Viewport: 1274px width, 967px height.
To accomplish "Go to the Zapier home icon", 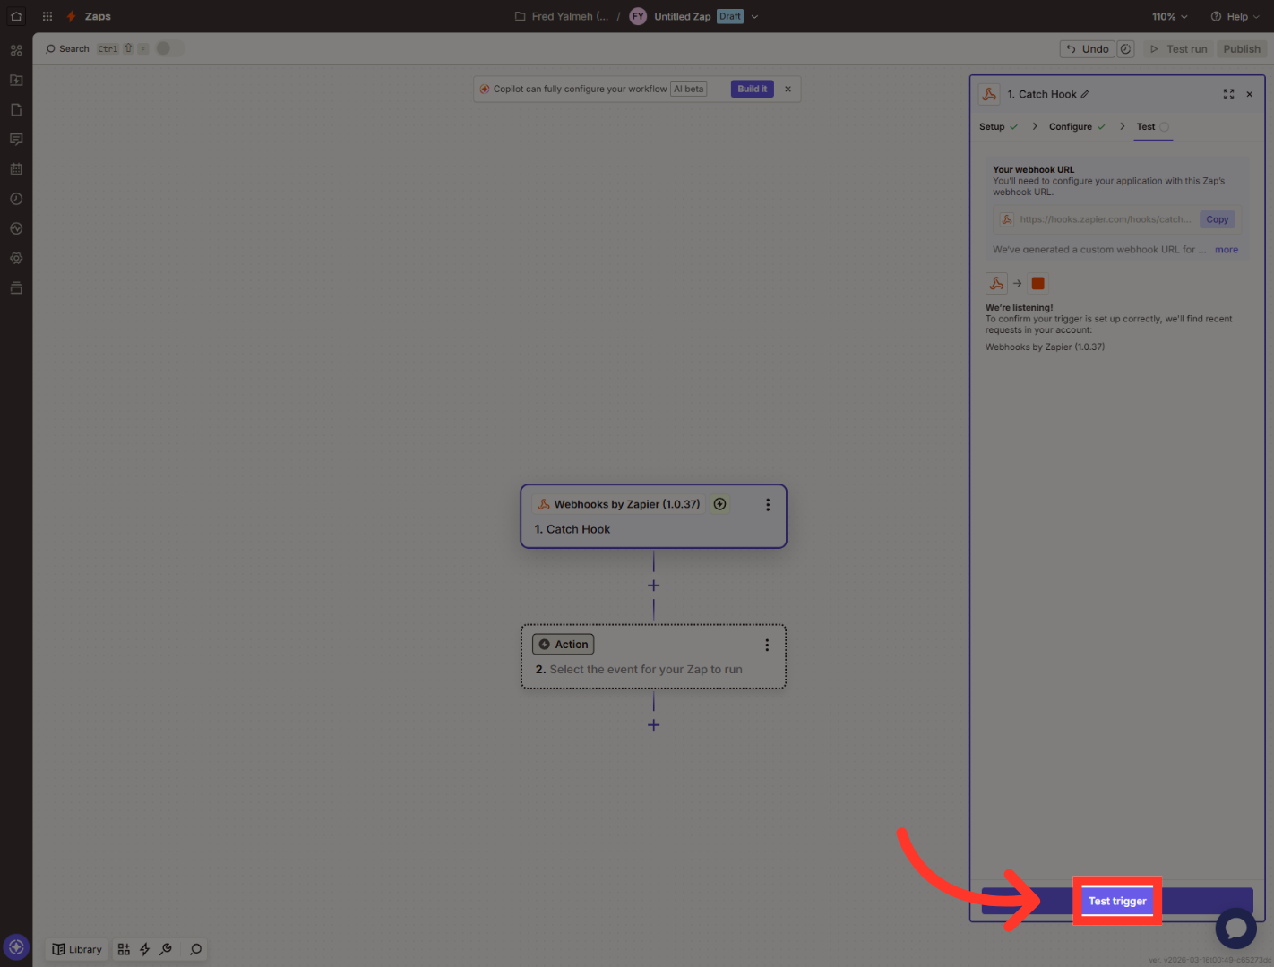I will point(16,16).
